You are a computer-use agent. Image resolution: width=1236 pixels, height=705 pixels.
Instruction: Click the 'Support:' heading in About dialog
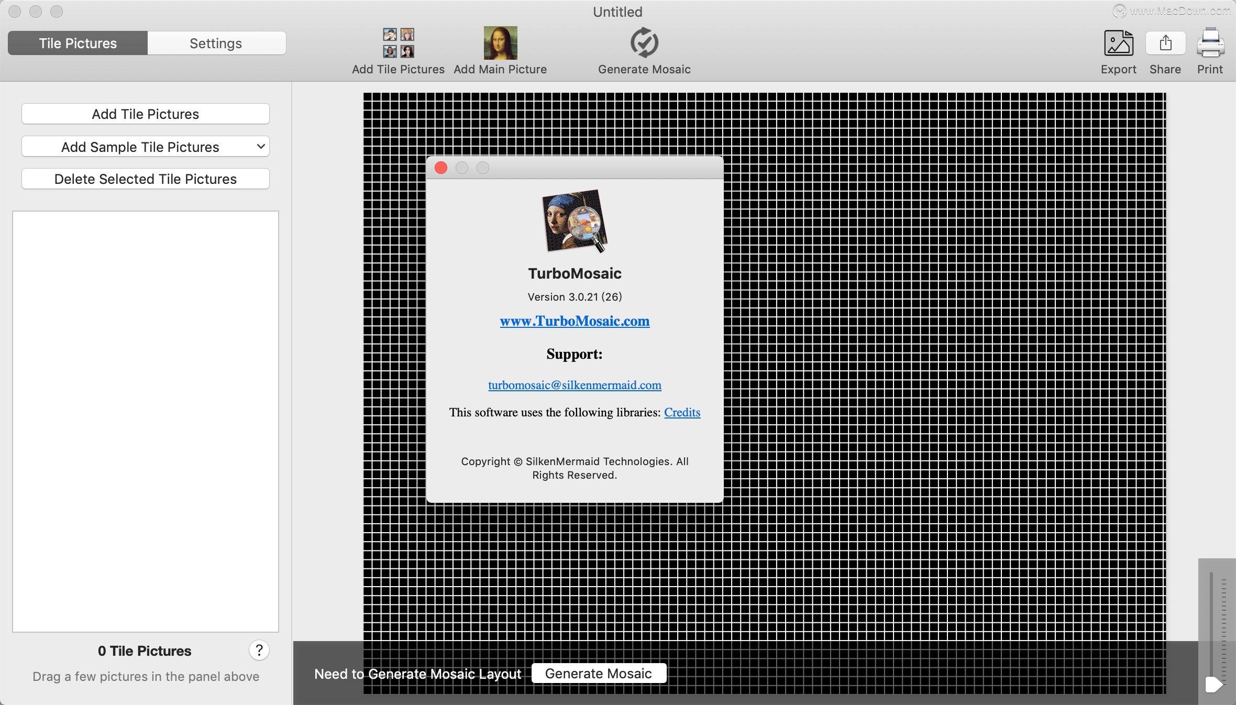click(x=575, y=355)
